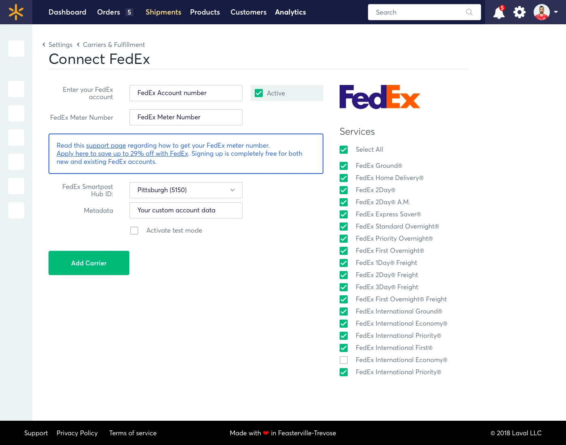Go to the Shipments tab
Image resolution: width=566 pixels, height=445 pixels.
pyautogui.click(x=163, y=12)
